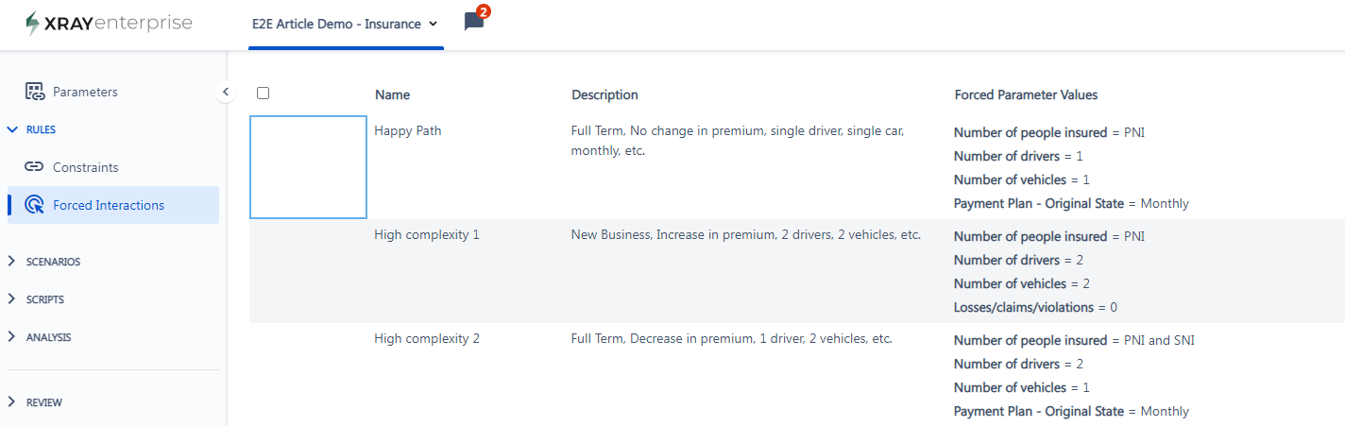Expand the SCRIPTS section
Screen dimensions: 1345x426
click(x=35, y=299)
